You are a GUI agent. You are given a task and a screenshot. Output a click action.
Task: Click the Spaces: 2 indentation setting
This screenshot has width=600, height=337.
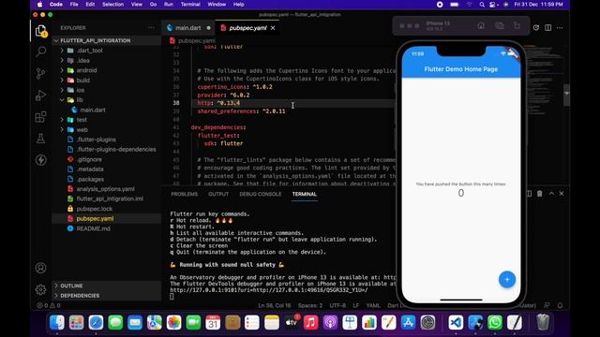[x=310, y=305]
